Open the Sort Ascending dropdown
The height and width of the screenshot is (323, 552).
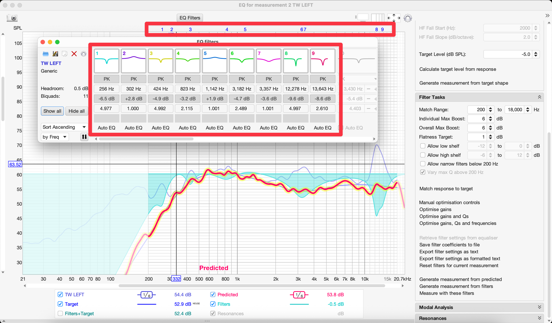[x=64, y=127]
